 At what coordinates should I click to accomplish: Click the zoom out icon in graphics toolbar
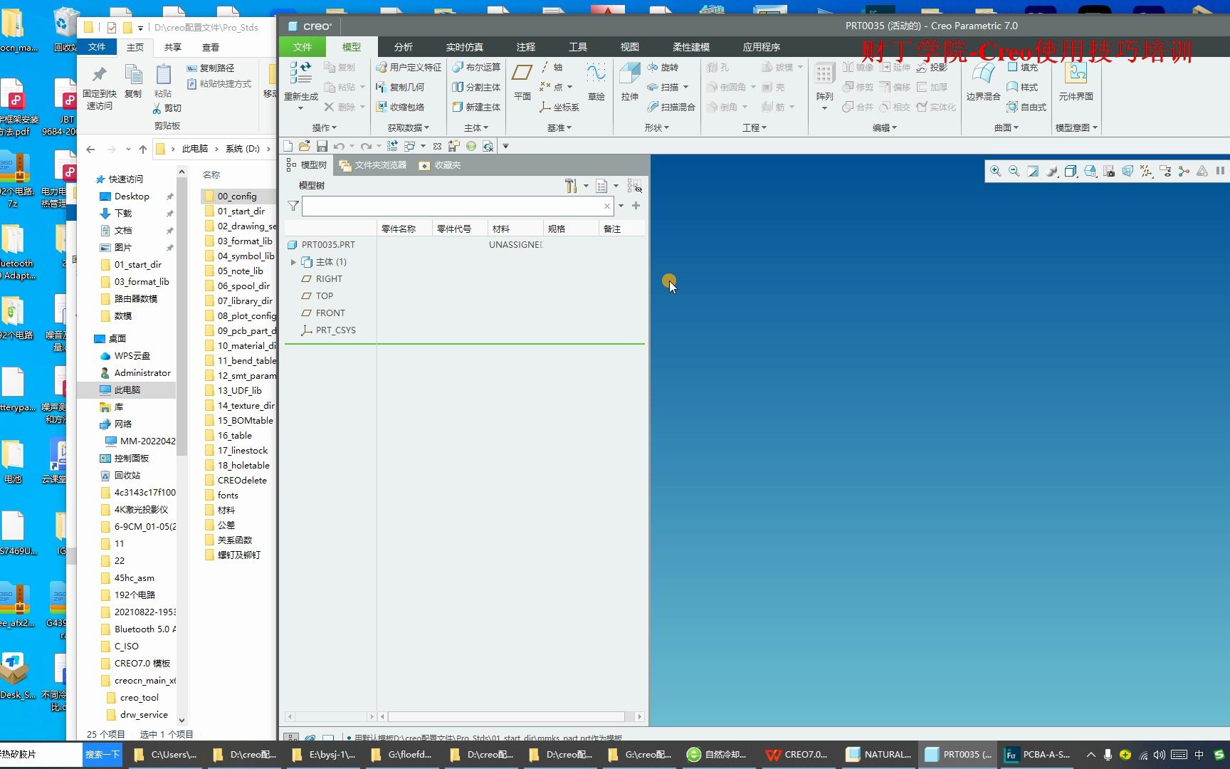point(1014,171)
